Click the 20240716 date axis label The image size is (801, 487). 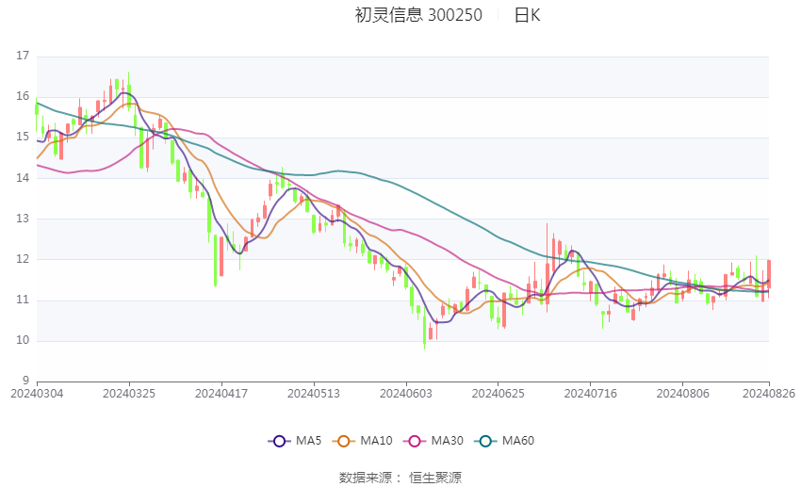click(x=591, y=394)
